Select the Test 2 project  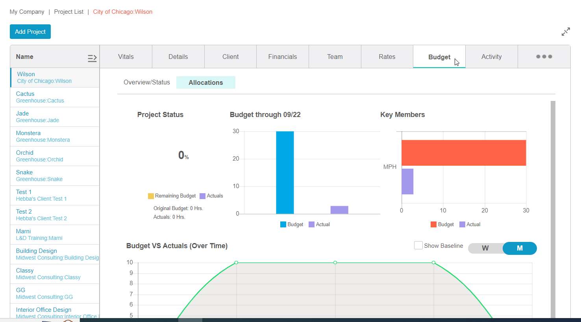click(x=55, y=215)
